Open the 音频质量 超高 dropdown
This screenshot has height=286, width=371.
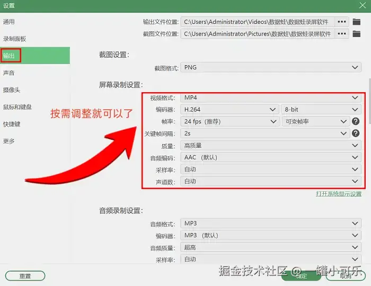coord(271,247)
